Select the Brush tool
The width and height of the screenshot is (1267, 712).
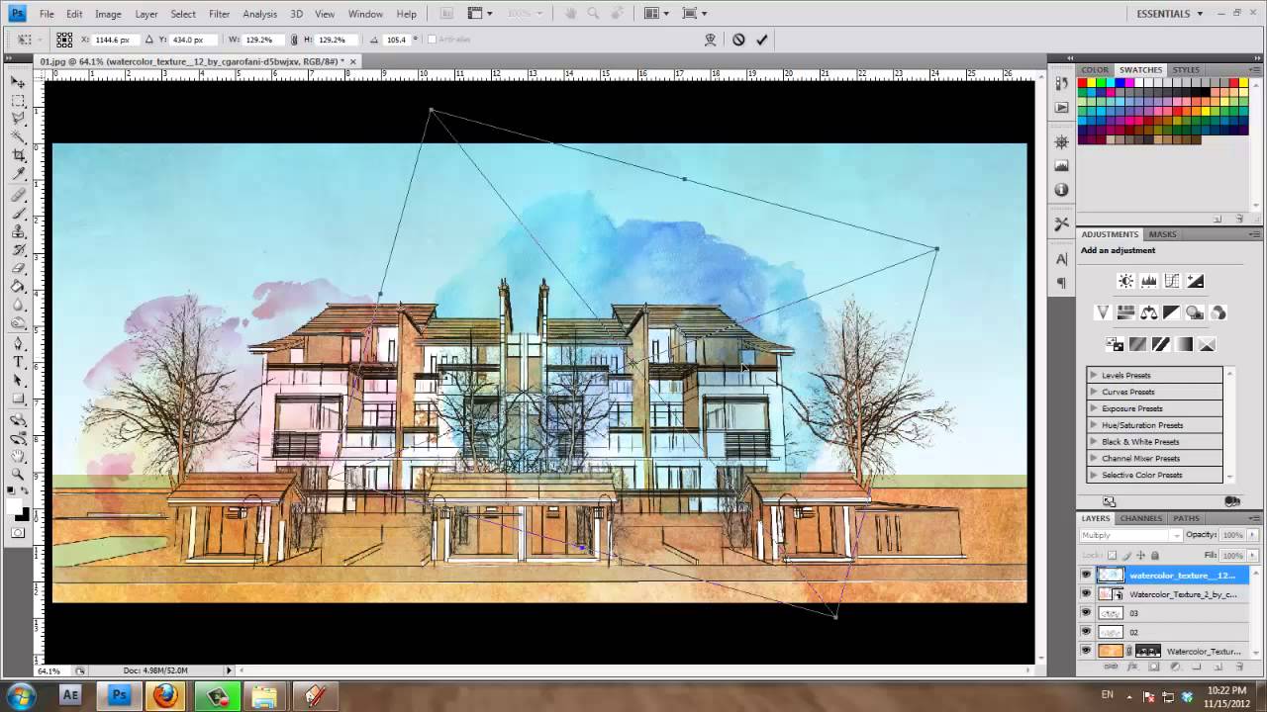click(x=18, y=213)
